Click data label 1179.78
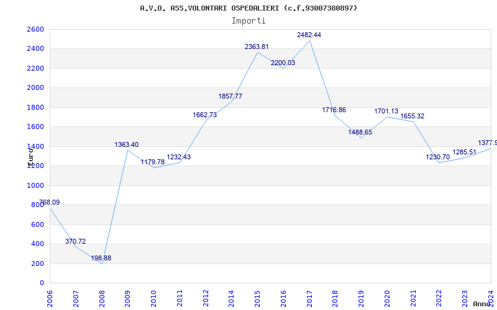This screenshot has height=310, width=497. coord(153,162)
